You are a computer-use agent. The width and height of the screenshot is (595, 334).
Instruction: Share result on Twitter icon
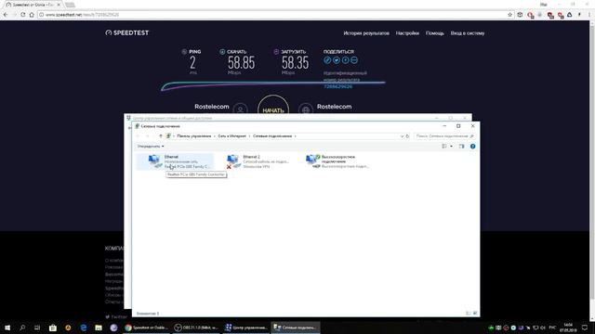pos(337,60)
